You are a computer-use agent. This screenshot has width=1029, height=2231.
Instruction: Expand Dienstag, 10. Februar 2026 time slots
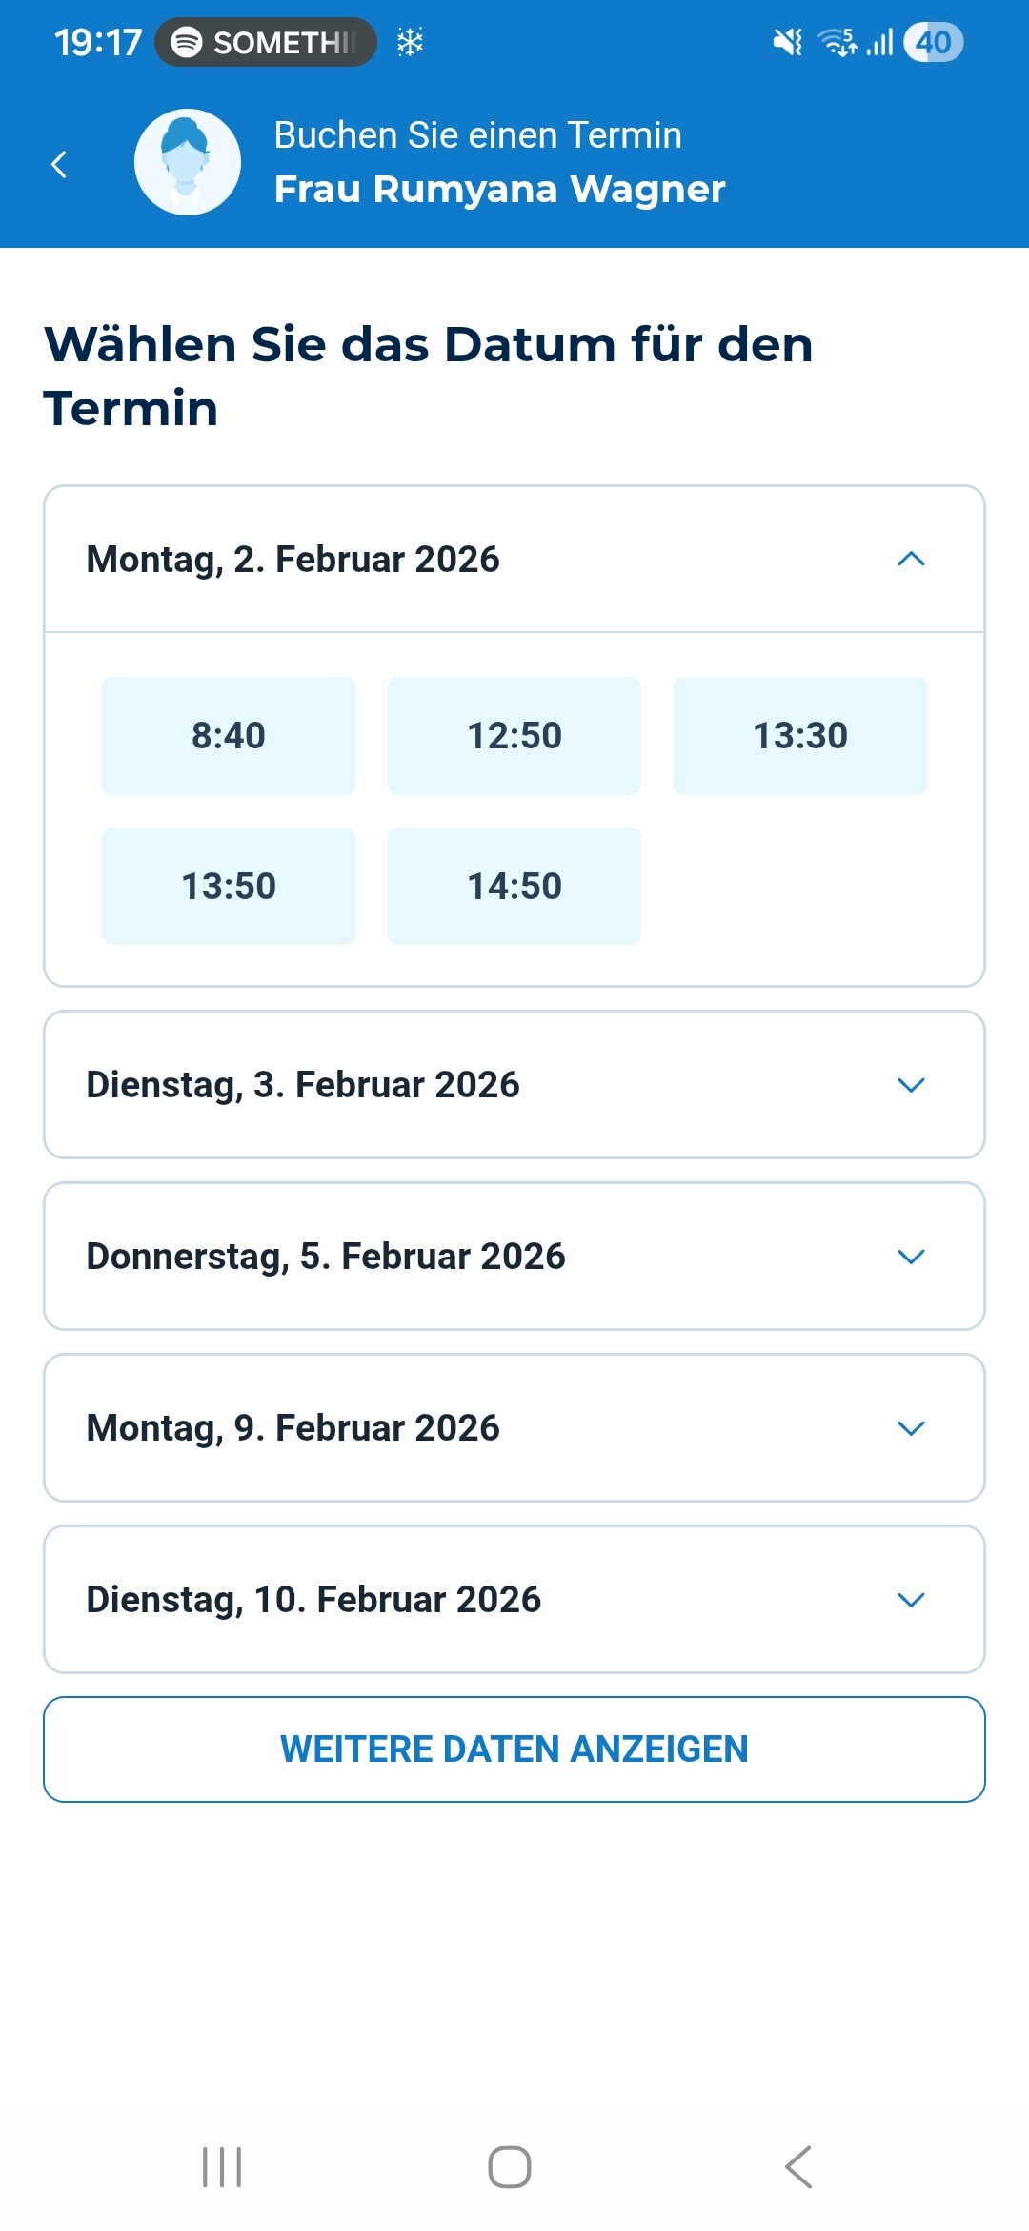[911, 1600]
